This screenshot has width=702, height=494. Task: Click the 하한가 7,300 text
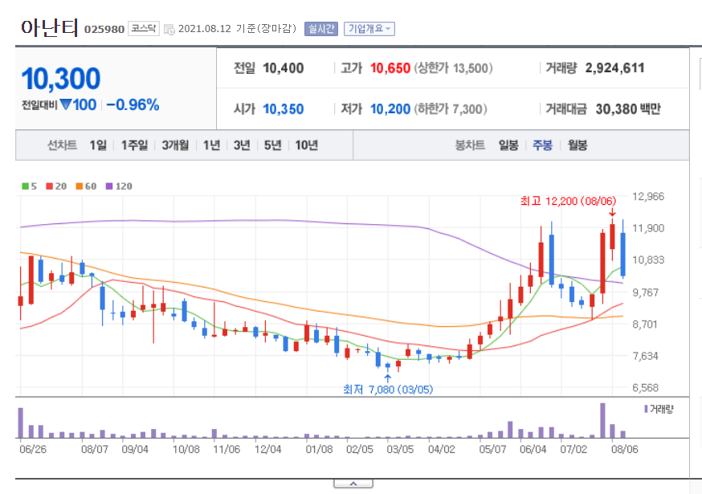click(x=451, y=108)
